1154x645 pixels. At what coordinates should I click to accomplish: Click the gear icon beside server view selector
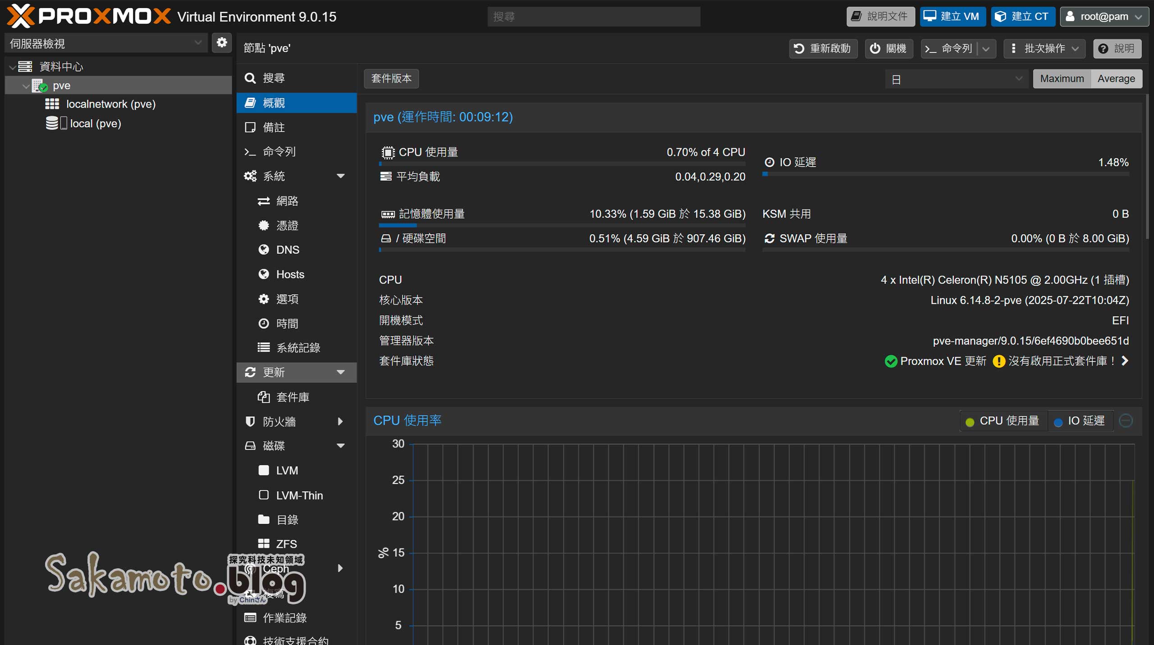[x=221, y=43]
